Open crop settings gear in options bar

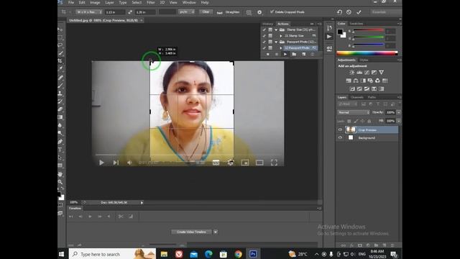(259, 12)
